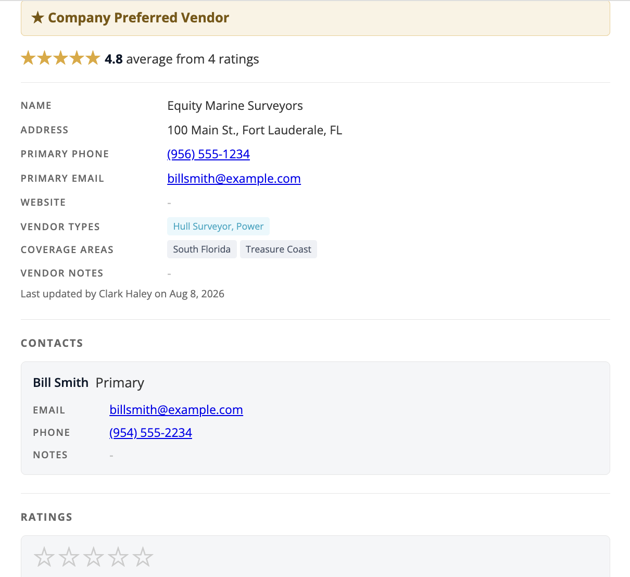Select the Hull Surveyor, Power vendor type tag
The image size is (630, 577).
coord(218,227)
